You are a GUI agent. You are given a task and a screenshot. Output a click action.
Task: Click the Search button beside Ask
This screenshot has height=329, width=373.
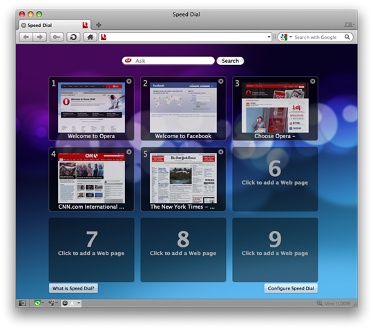230,61
